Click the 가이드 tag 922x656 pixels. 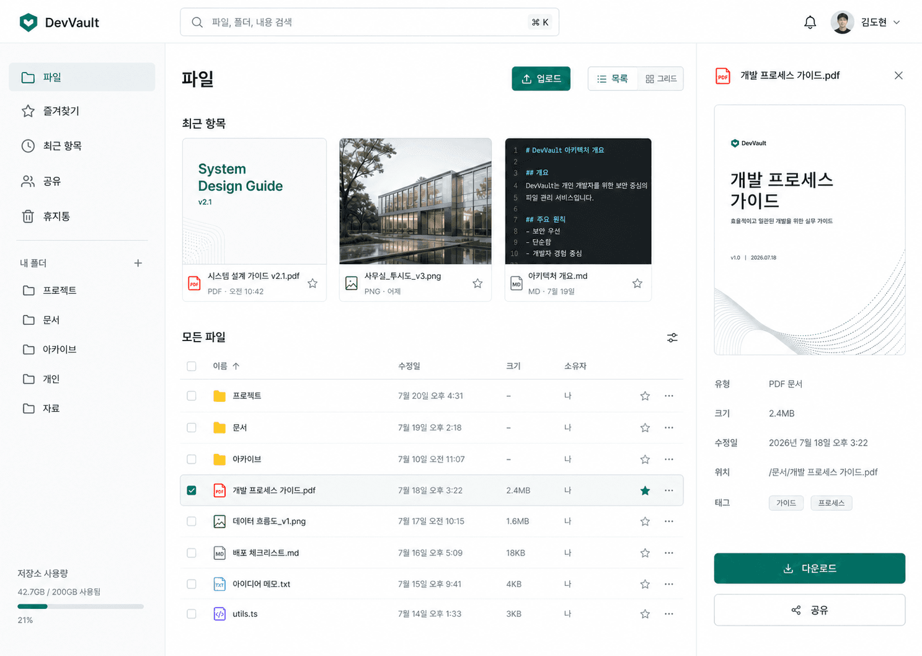[786, 503]
